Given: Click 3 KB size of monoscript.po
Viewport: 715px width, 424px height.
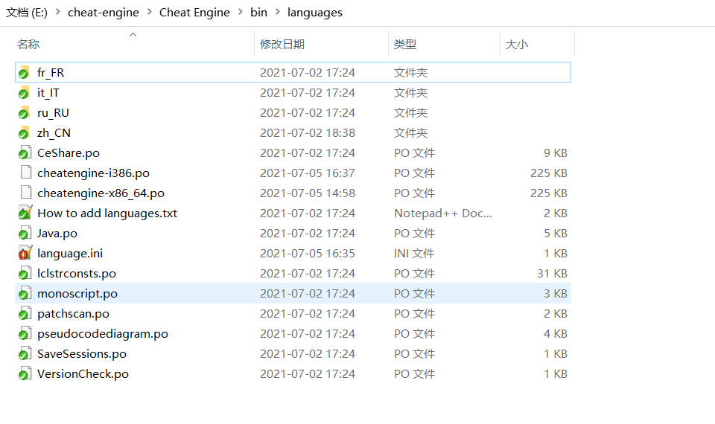Looking at the screenshot, I should pyautogui.click(x=556, y=293).
